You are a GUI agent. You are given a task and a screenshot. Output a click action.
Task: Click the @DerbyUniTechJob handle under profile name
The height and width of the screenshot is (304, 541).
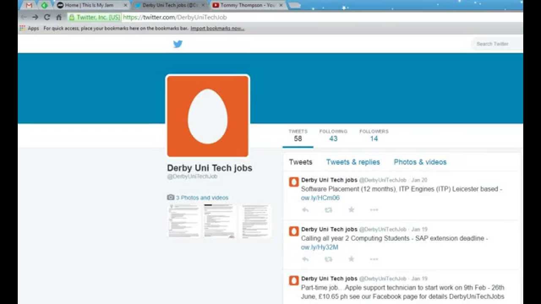click(192, 176)
